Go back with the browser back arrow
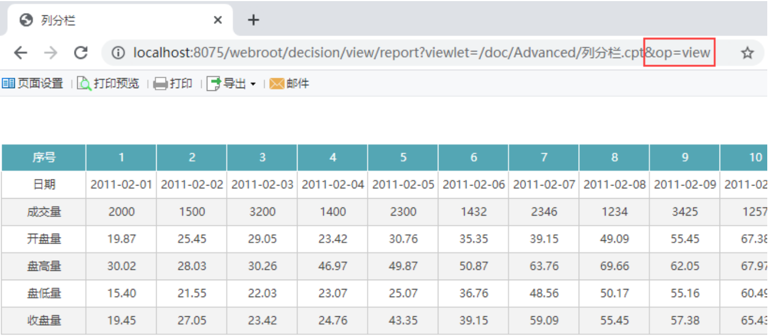The image size is (770, 336). tap(20, 53)
